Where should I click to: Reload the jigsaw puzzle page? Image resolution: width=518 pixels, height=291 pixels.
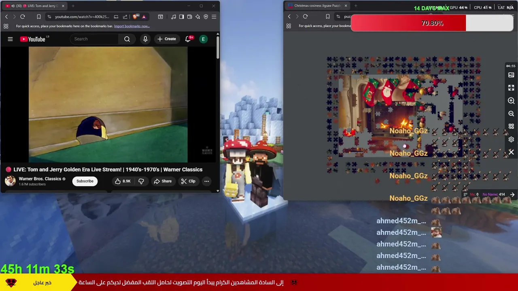click(306, 17)
